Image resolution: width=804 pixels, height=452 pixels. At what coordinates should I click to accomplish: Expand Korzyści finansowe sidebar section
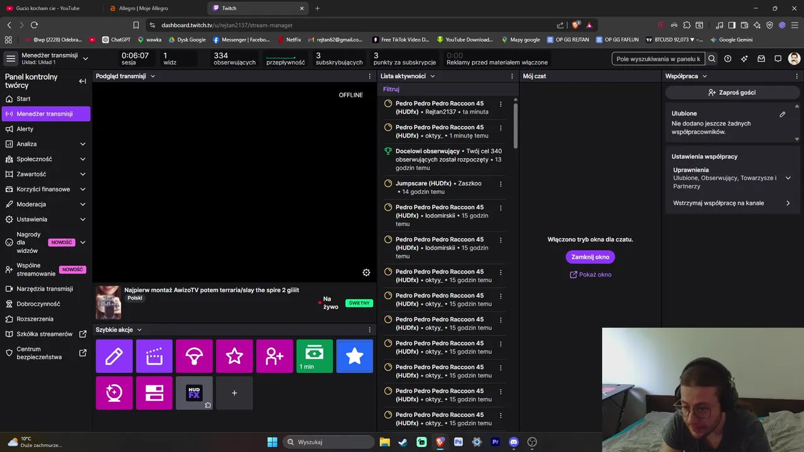tap(82, 189)
